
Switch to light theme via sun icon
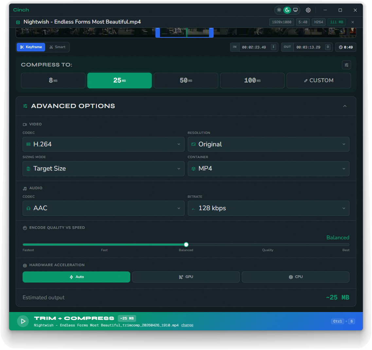279,10
